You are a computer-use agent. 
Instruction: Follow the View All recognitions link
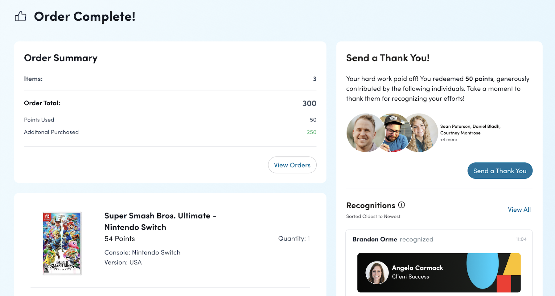(x=519, y=210)
